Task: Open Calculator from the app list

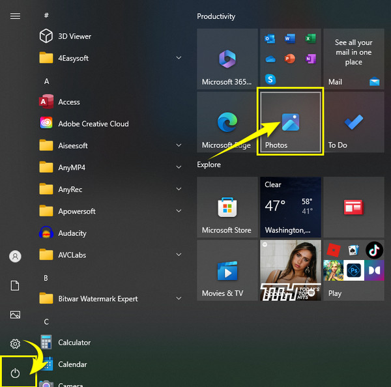Action: pos(109,342)
